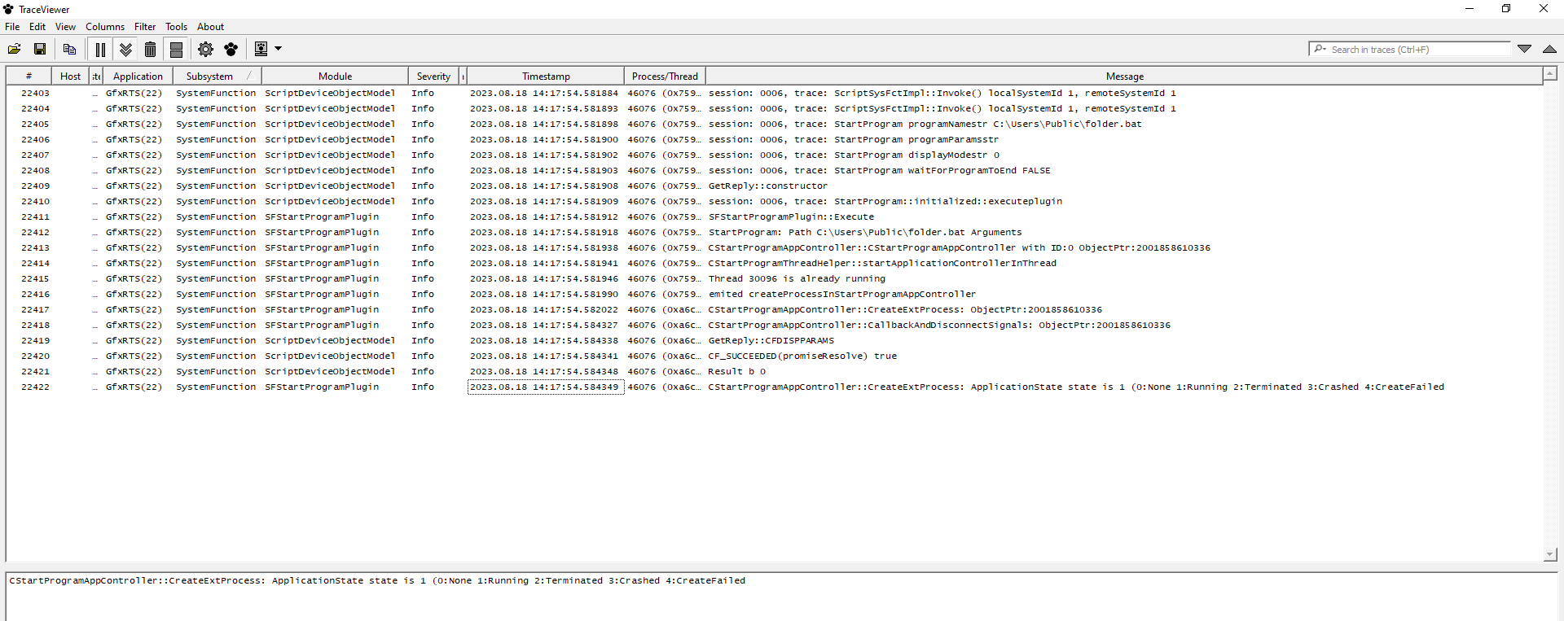The image size is (1564, 621).
Task: Open the Filter menu
Action: [145, 27]
